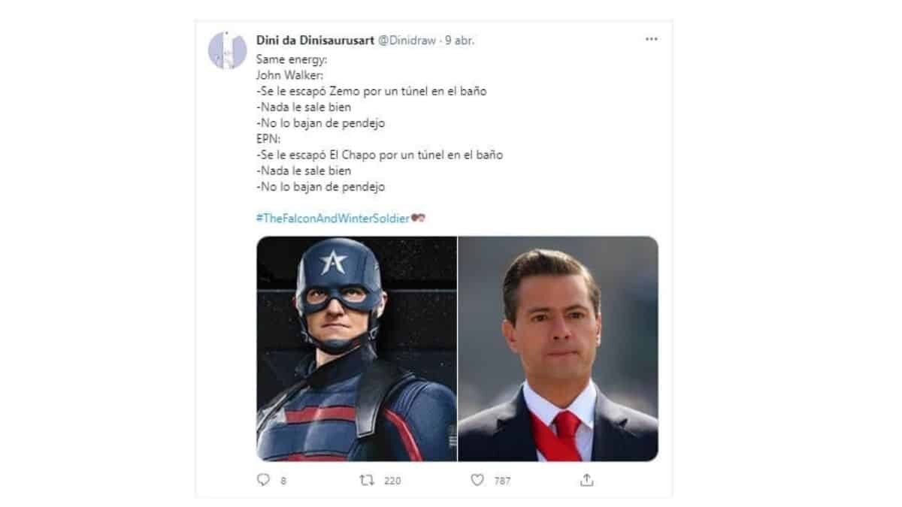The width and height of the screenshot is (902, 507).
Task: Open the right photo of man in suit
Action: click(x=558, y=349)
